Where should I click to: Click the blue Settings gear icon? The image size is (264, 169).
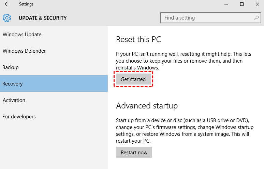(7, 18)
